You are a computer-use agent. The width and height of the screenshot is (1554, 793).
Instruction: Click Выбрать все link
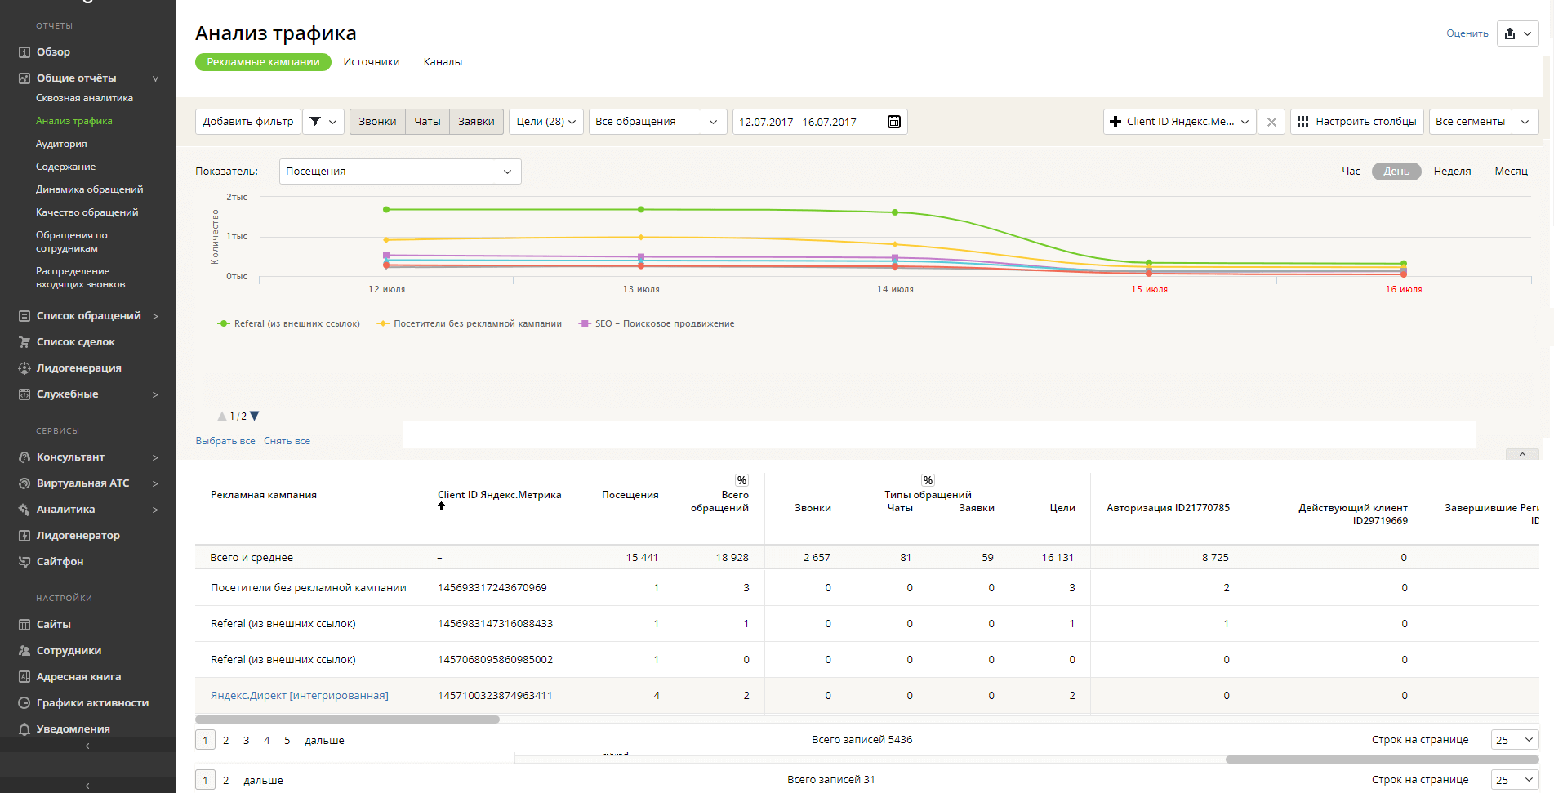[225, 441]
